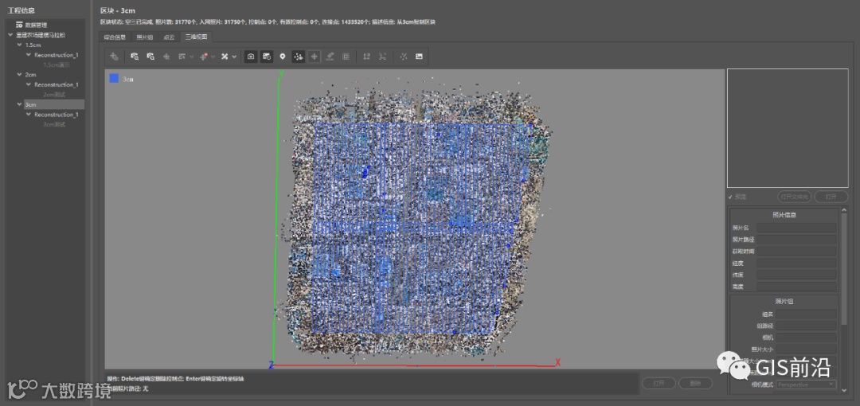Open dropdown arrow beside crossed tools icon

point(235,57)
